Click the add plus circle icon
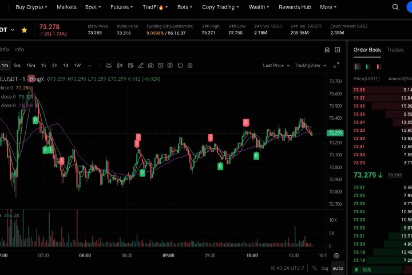The image size is (412, 275). coord(190,65)
